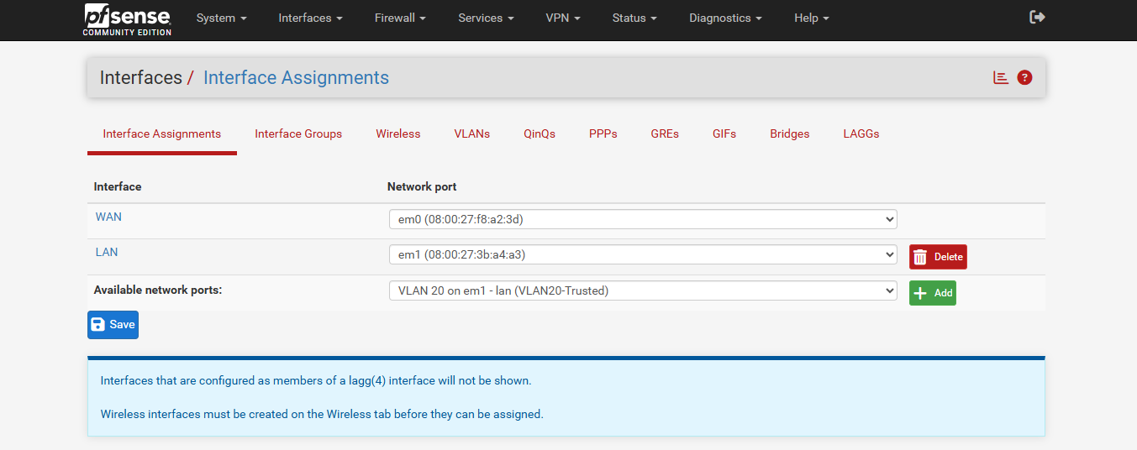Image resolution: width=1137 pixels, height=450 pixels.
Task: Click the lagg(4) members info note
Action: coord(316,380)
